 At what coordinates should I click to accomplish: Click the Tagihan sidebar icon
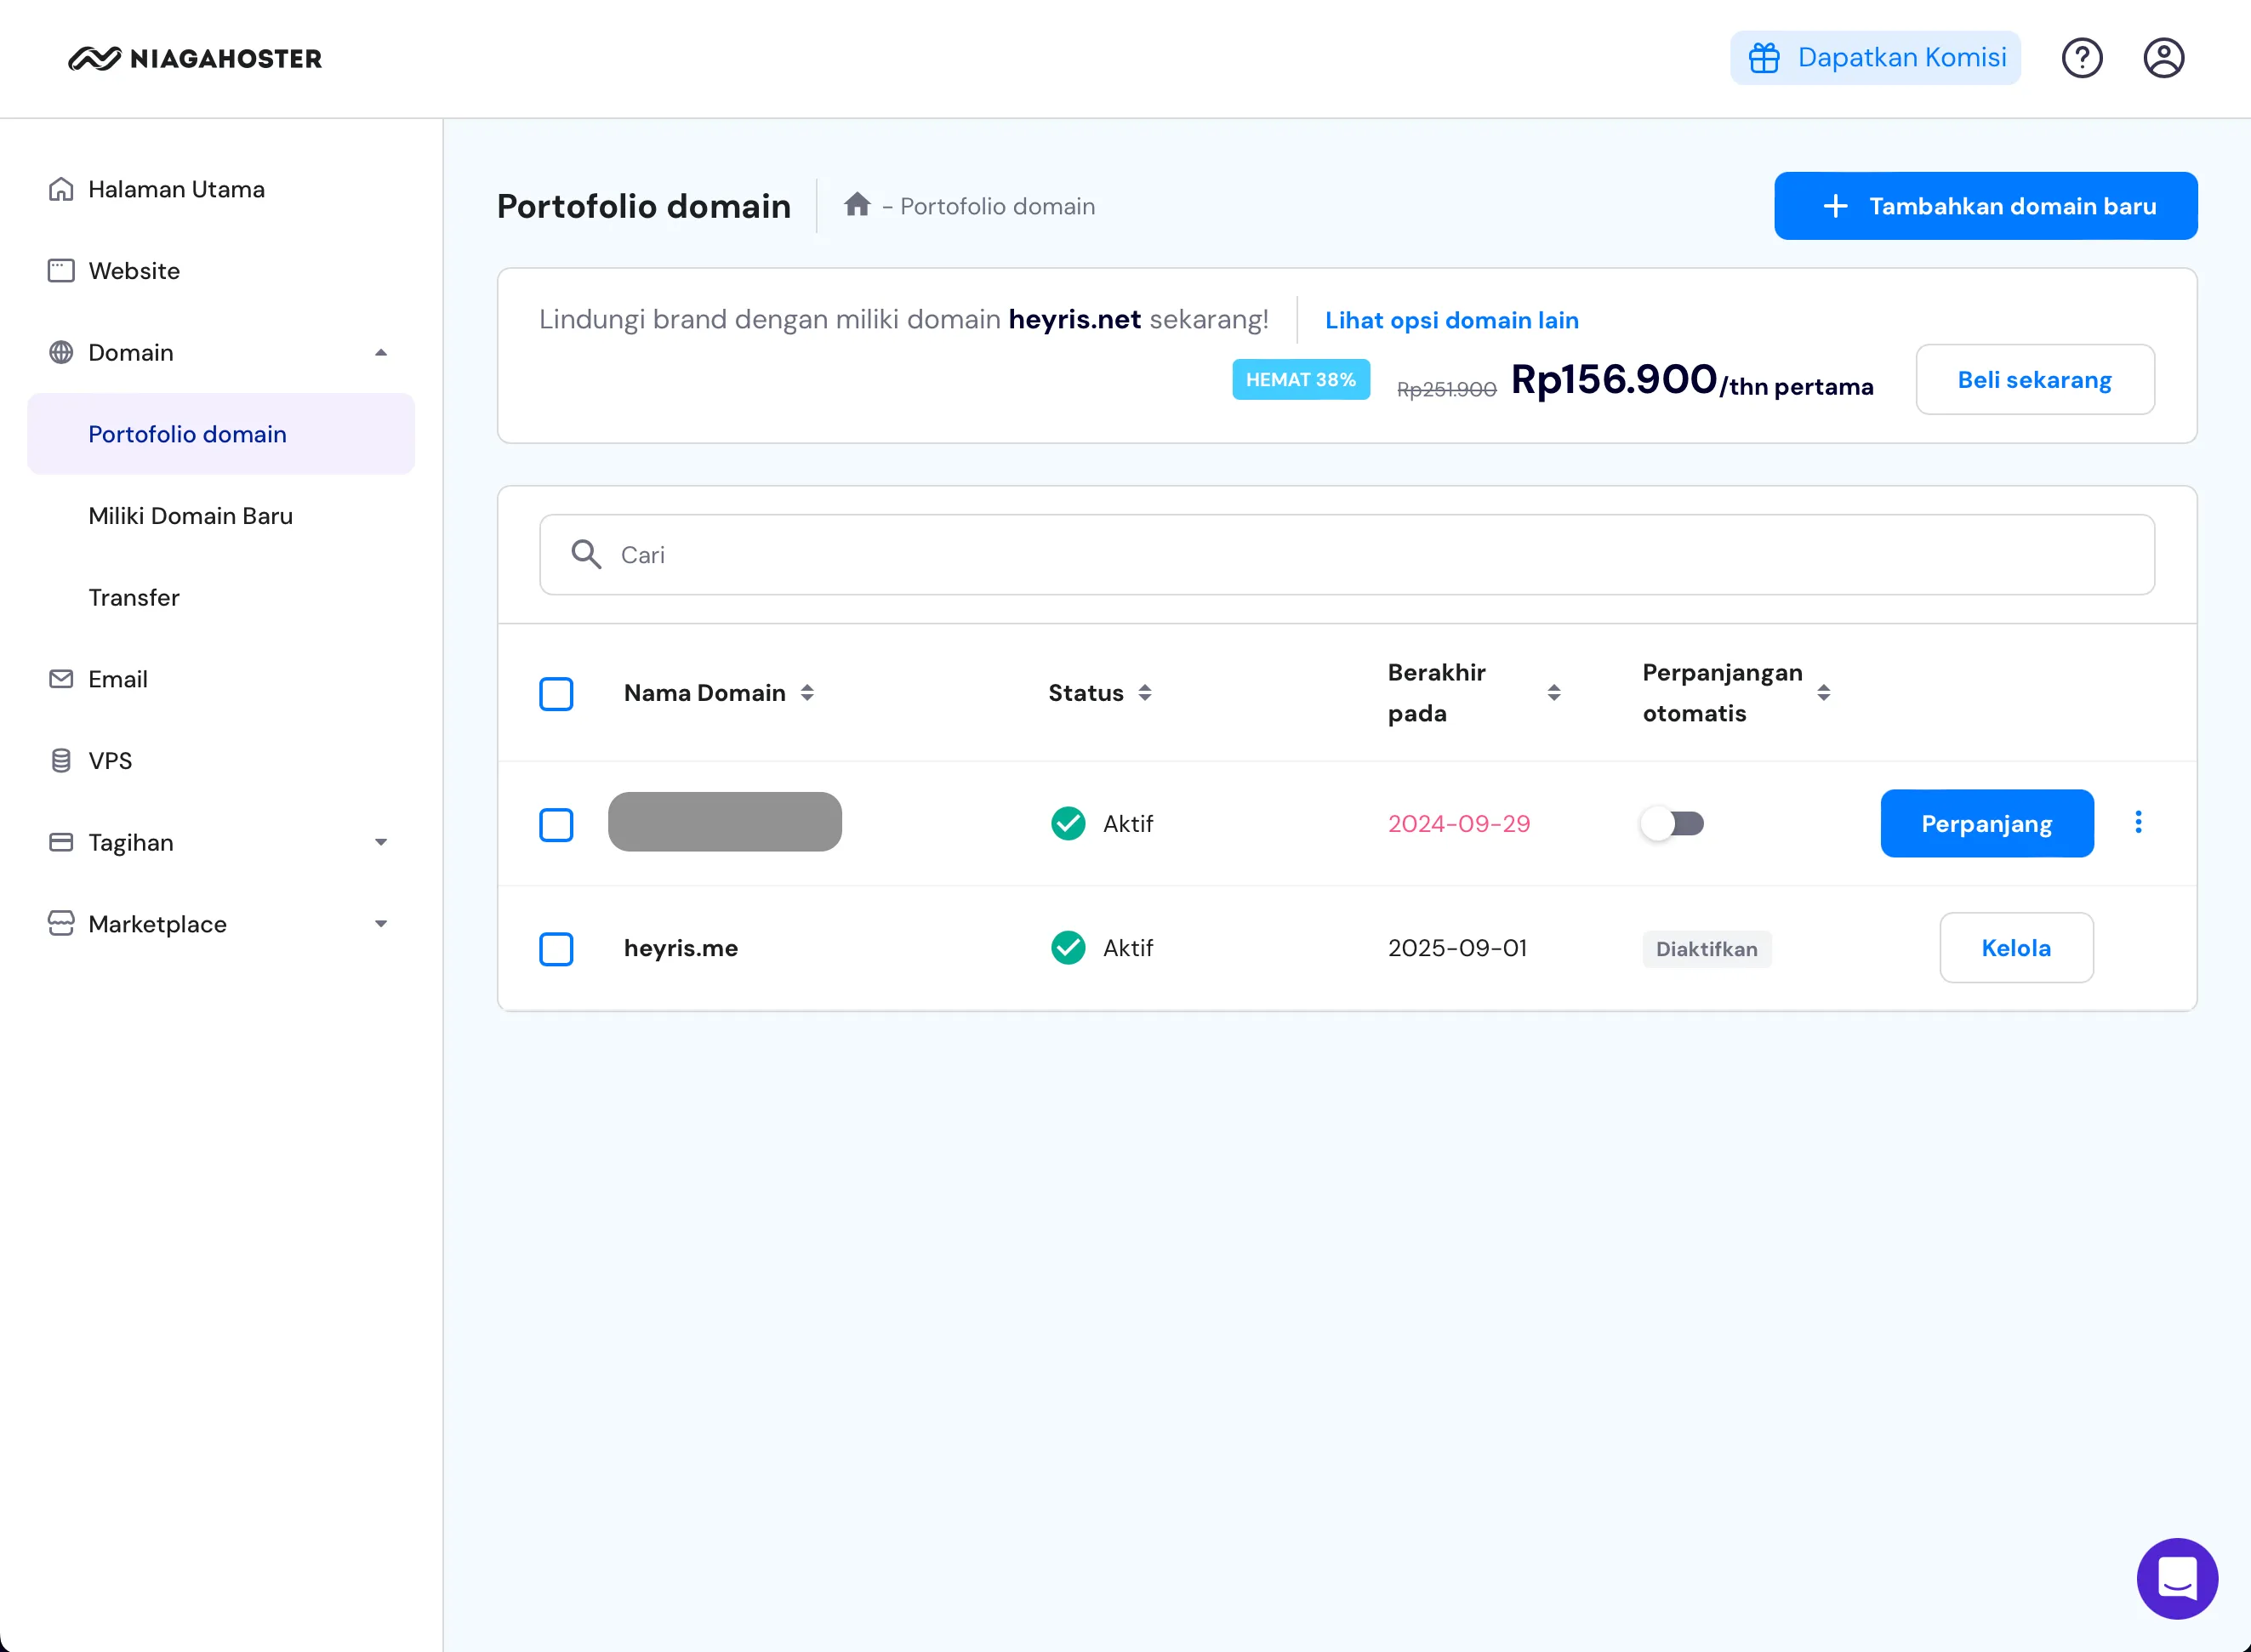[61, 840]
